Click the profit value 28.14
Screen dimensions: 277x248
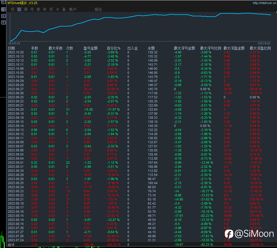[88, 89]
